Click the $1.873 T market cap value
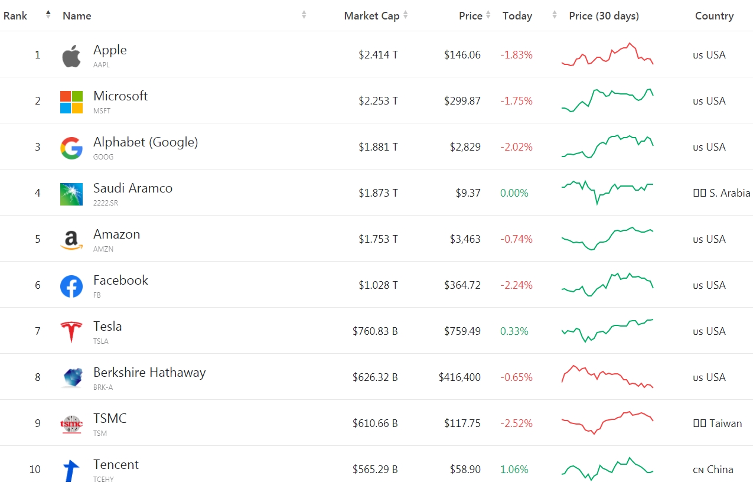This screenshot has height=489, width=753. pyautogui.click(x=378, y=193)
